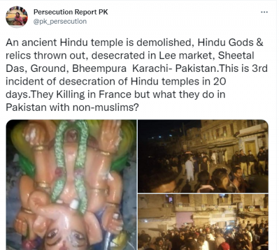This screenshot has width=279, height=250.
Task: Click the words 'Lee market, Sheetal' in tweet
Action: [206, 56]
